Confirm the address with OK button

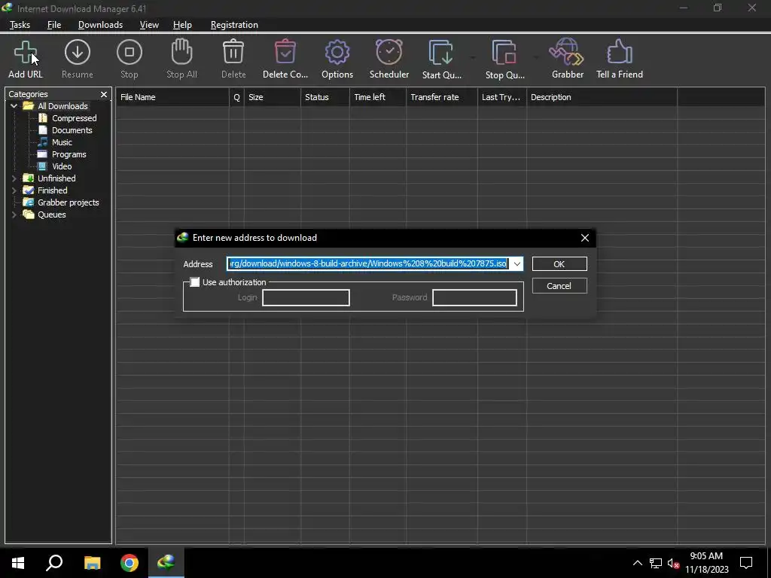pos(559,264)
